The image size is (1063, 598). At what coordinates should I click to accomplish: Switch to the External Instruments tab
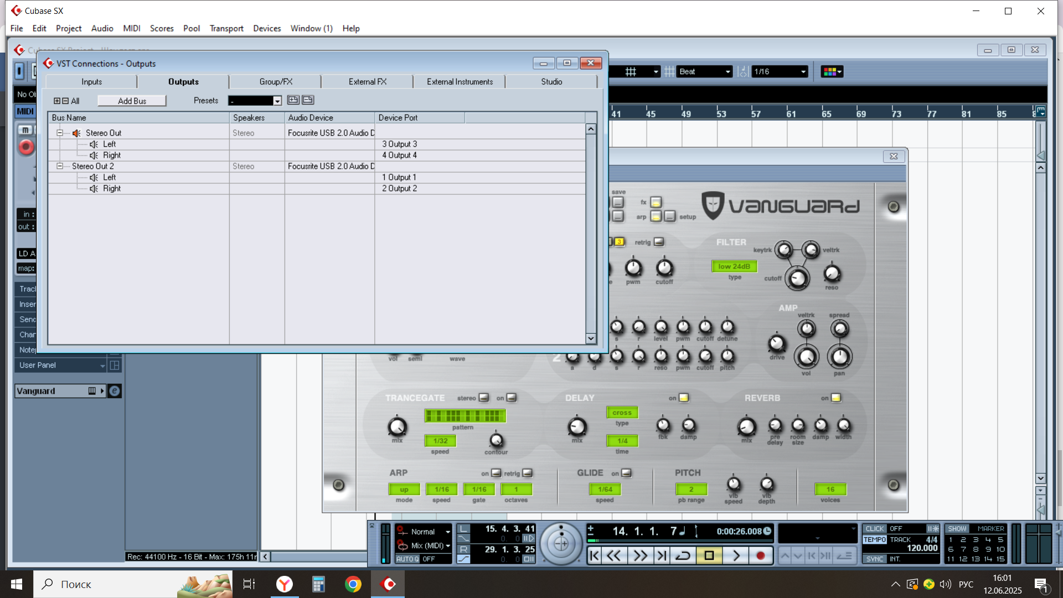pos(460,82)
